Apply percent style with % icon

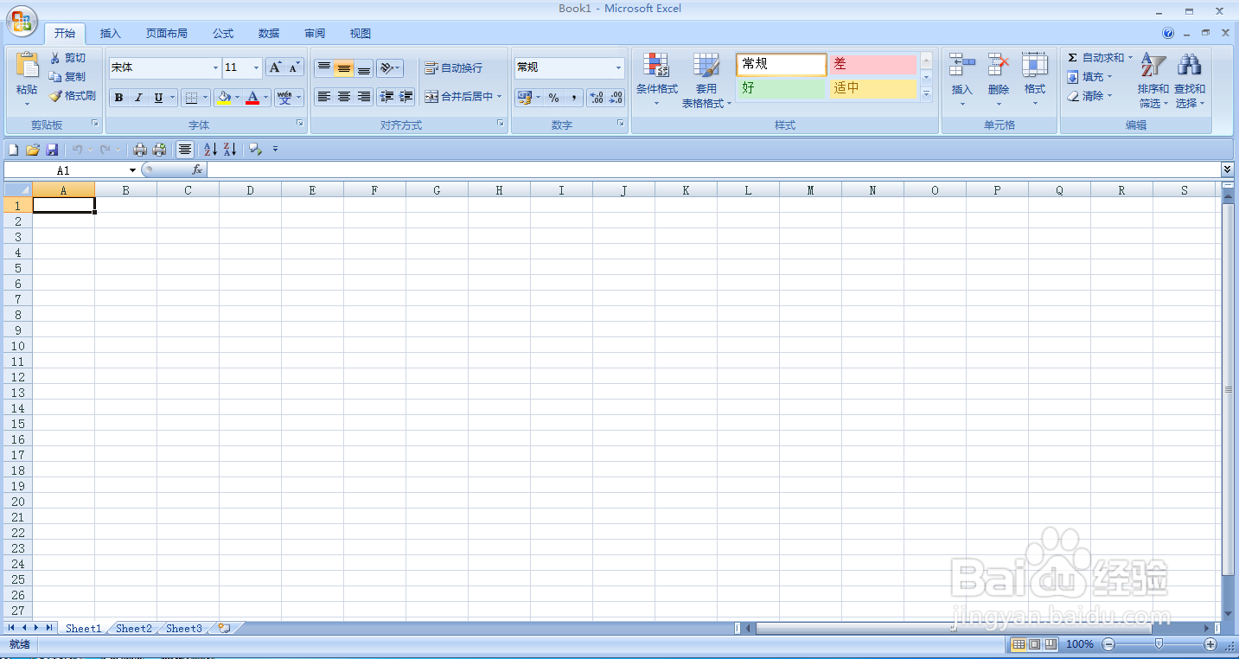click(x=553, y=98)
